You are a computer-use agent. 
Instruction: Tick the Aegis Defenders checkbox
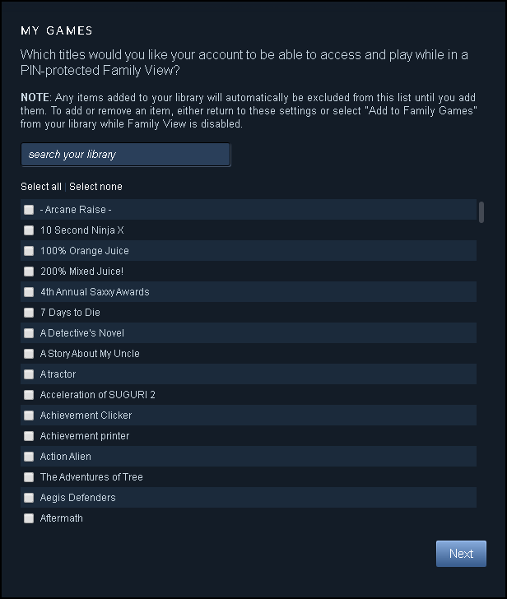pyautogui.click(x=29, y=498)
